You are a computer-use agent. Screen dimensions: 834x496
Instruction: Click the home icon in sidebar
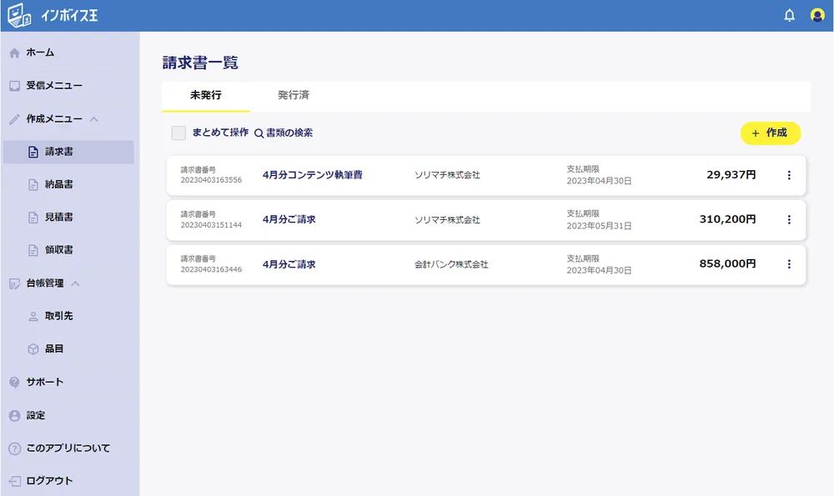[x=15, y=53]
